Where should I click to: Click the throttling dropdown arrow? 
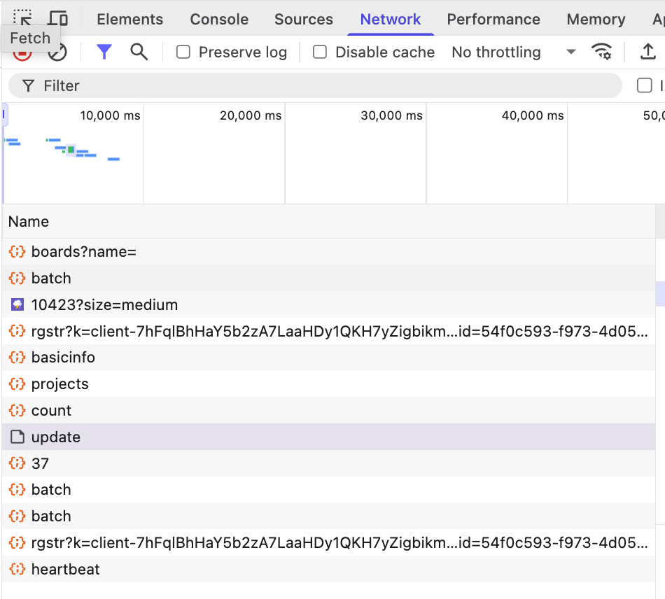(x=571, y=52)
